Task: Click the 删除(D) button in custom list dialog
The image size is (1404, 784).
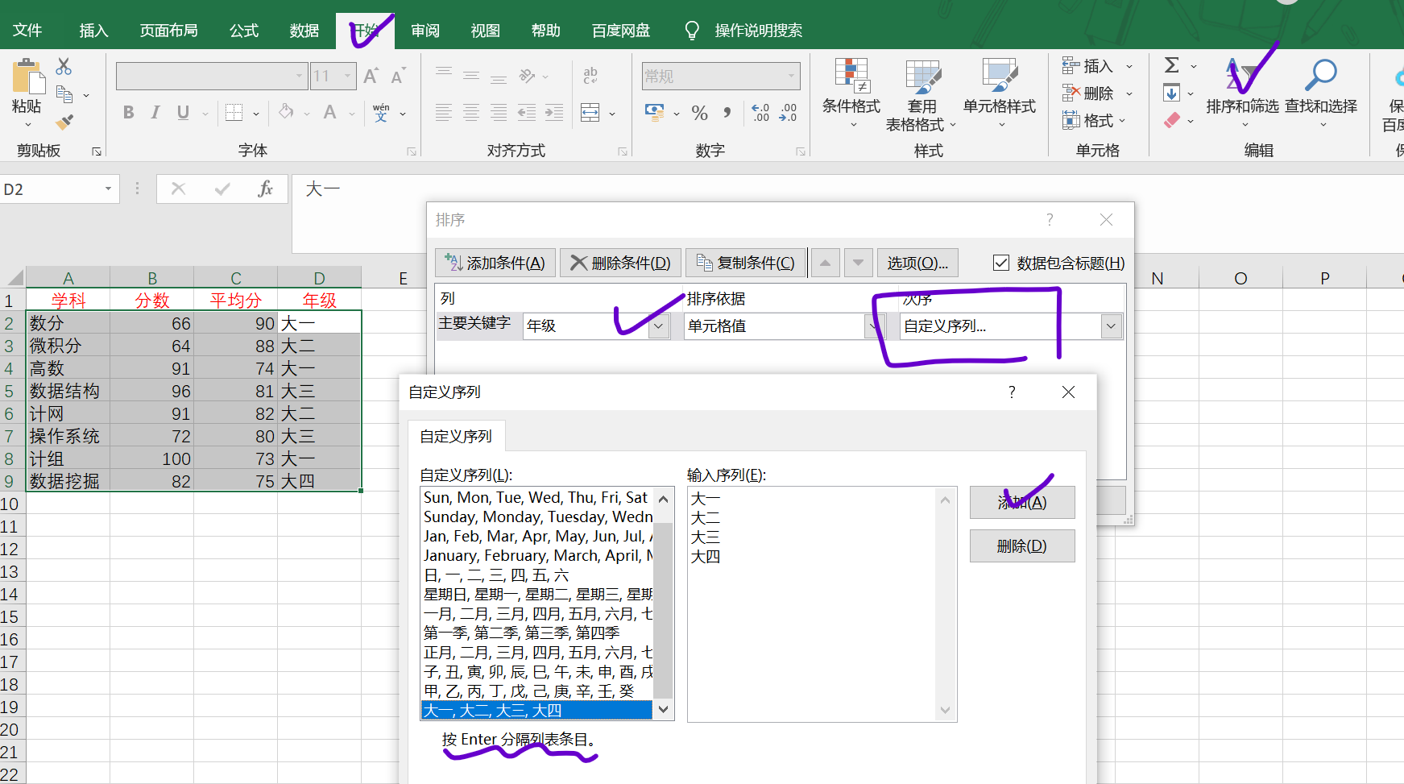Action: tap(1022, 545)
